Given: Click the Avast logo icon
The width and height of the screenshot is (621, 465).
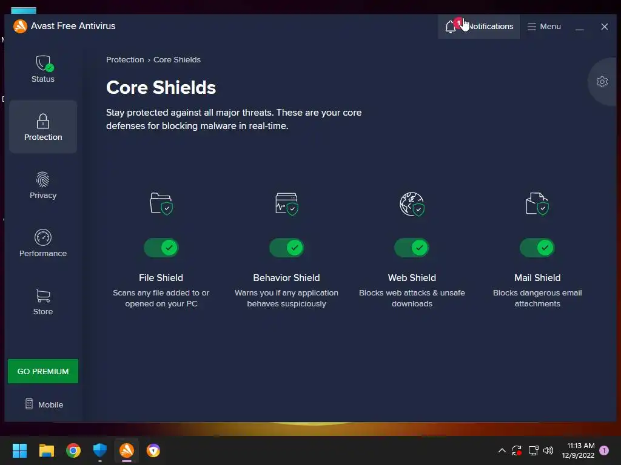Looking at the screenshot, I should pyautogui.click(x=20, y=26).
